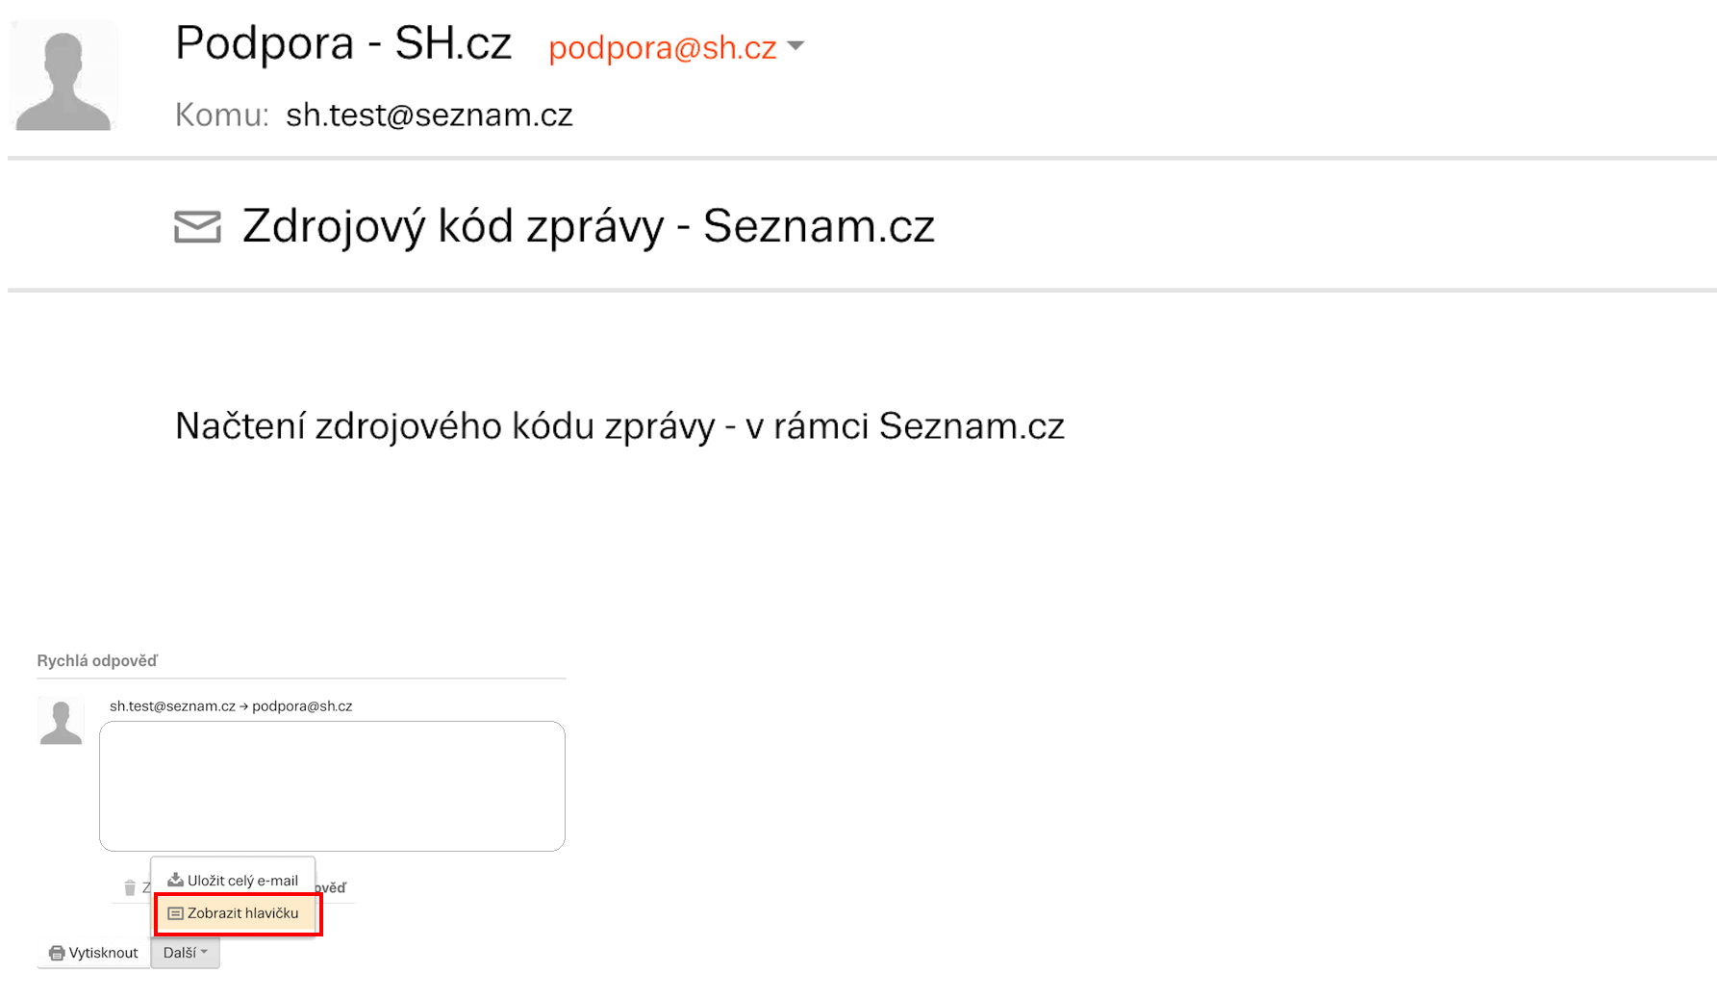Click the Rychlá odpověď heading
The image size is (1717, 999).
point(97,661)
